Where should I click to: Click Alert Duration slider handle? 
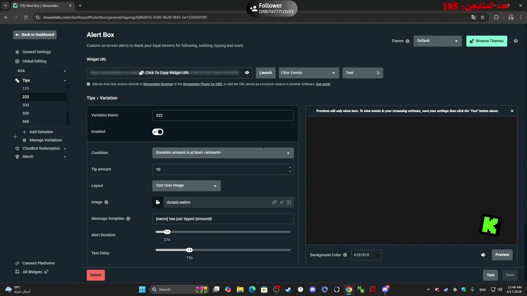(167, 232)
